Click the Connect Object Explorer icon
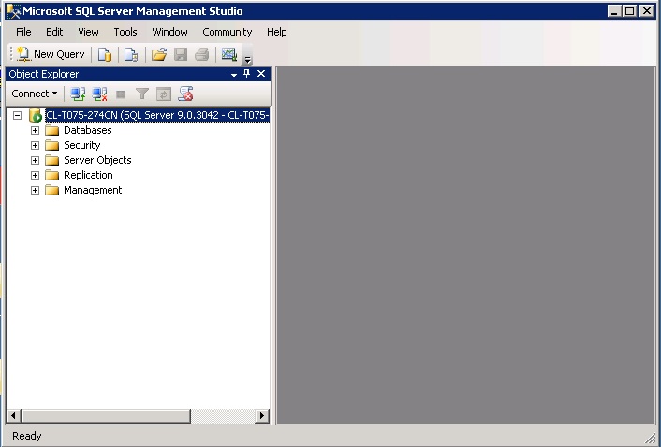Image resolution: width=661 pixels, height=447 pixels. point(78,94)
